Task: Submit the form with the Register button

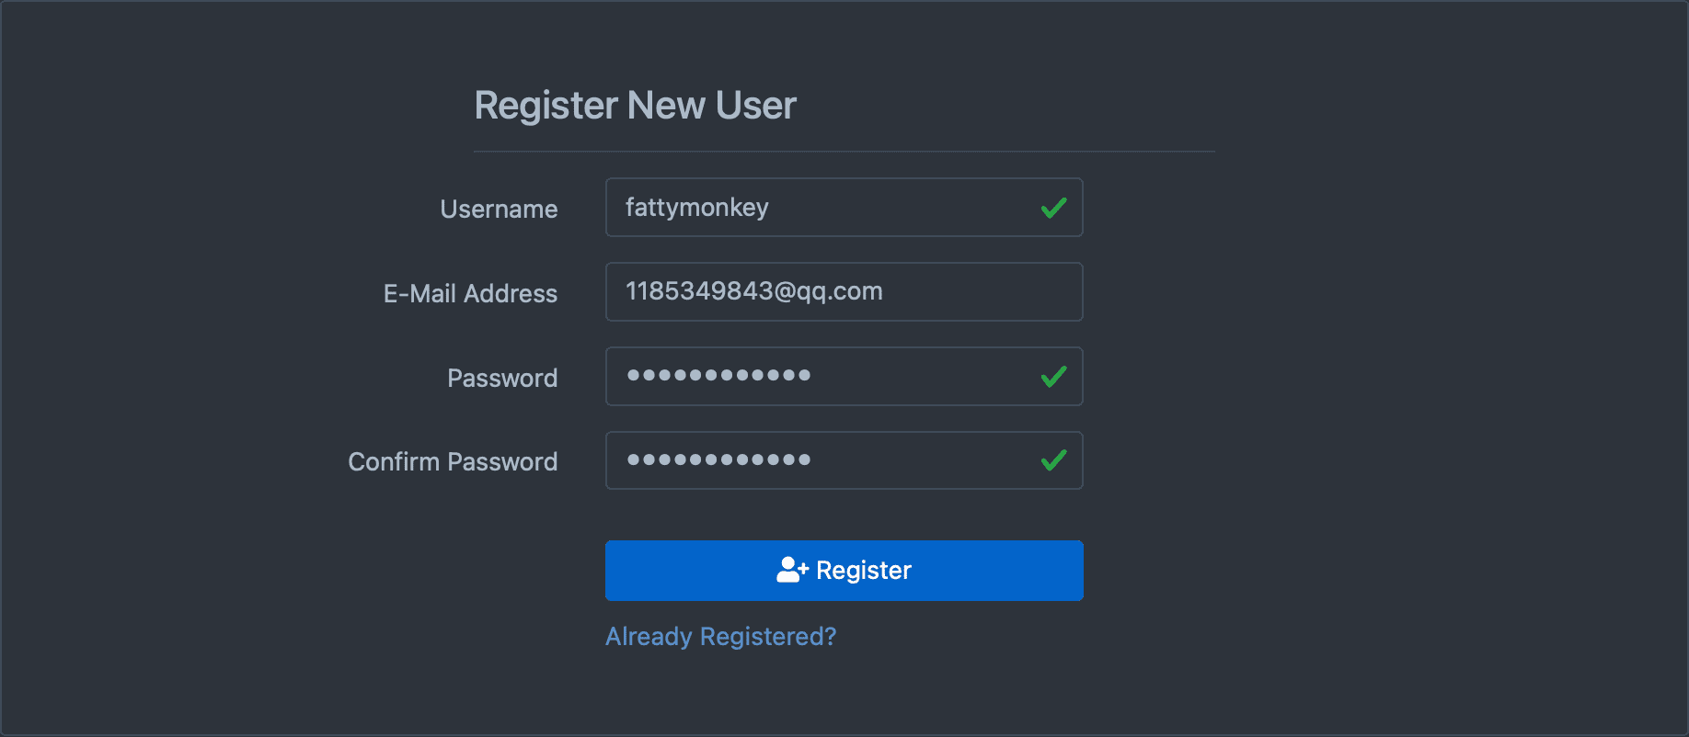Action: pyautogui.click(x=844, y=571)
